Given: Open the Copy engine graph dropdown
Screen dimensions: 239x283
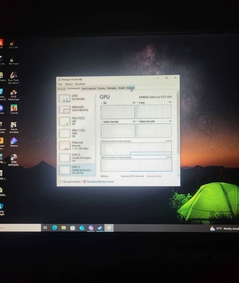Looking at the screenshot, I should [x=137, y=103].
